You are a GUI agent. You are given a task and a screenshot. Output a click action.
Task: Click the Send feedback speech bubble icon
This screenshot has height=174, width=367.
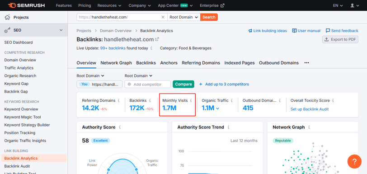tap(328, 31)
